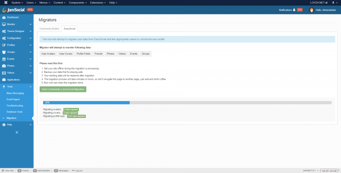Expand the Photos chevron

[x=30, y=66]
